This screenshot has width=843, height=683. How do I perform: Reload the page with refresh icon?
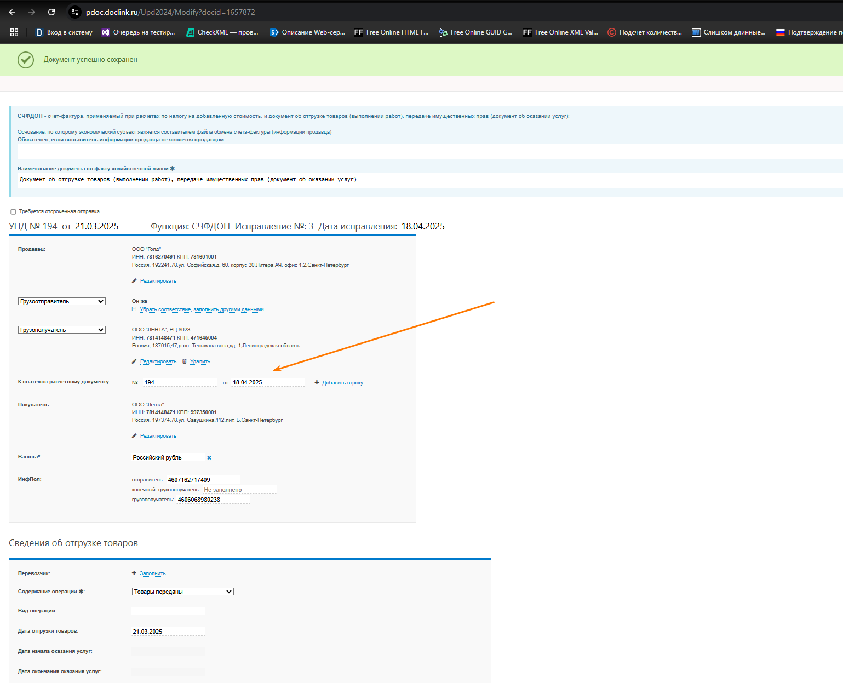51,12
